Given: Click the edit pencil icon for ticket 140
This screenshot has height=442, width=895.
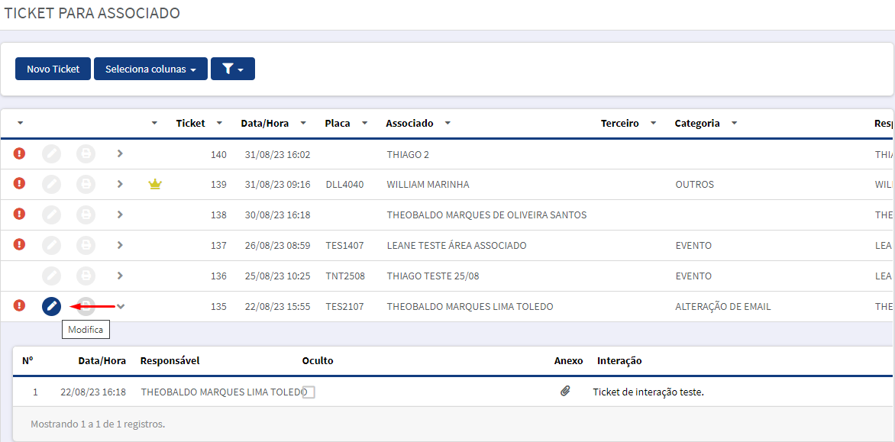Looking at the screenshot, I should [51, 154].
